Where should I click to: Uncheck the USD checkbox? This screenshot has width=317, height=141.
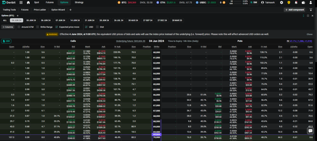pyautogui.click(x=86, y=27)
